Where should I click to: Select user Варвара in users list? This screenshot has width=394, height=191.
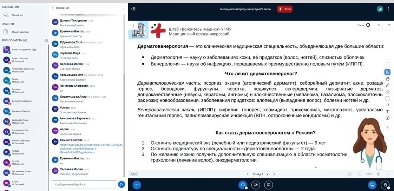25,91
